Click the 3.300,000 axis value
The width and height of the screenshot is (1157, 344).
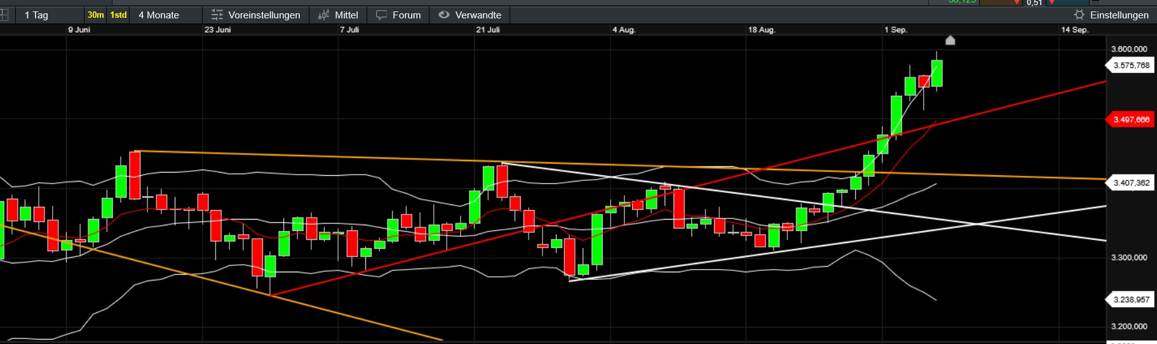(1129, 257)
